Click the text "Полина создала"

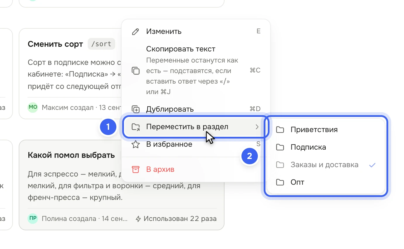(69, 219)
